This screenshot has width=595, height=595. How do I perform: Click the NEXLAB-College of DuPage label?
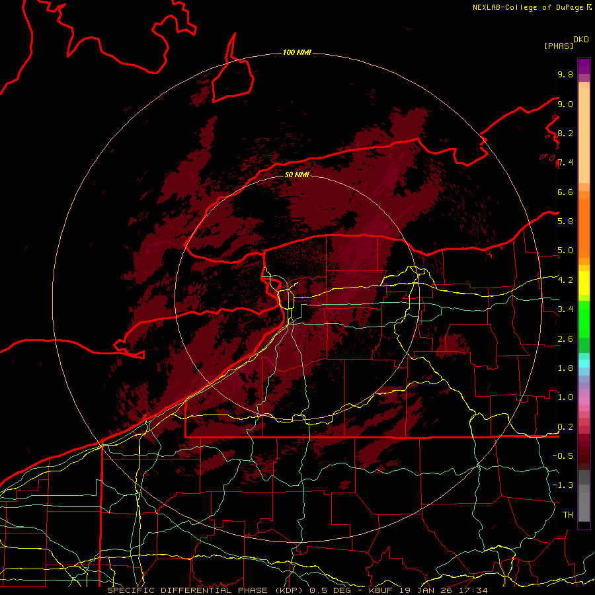(528, 7)
